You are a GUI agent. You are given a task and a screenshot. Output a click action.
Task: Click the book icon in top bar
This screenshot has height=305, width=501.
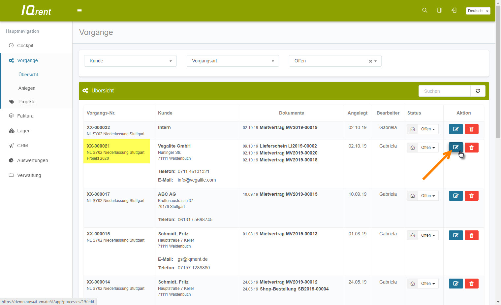pos(439,11)
